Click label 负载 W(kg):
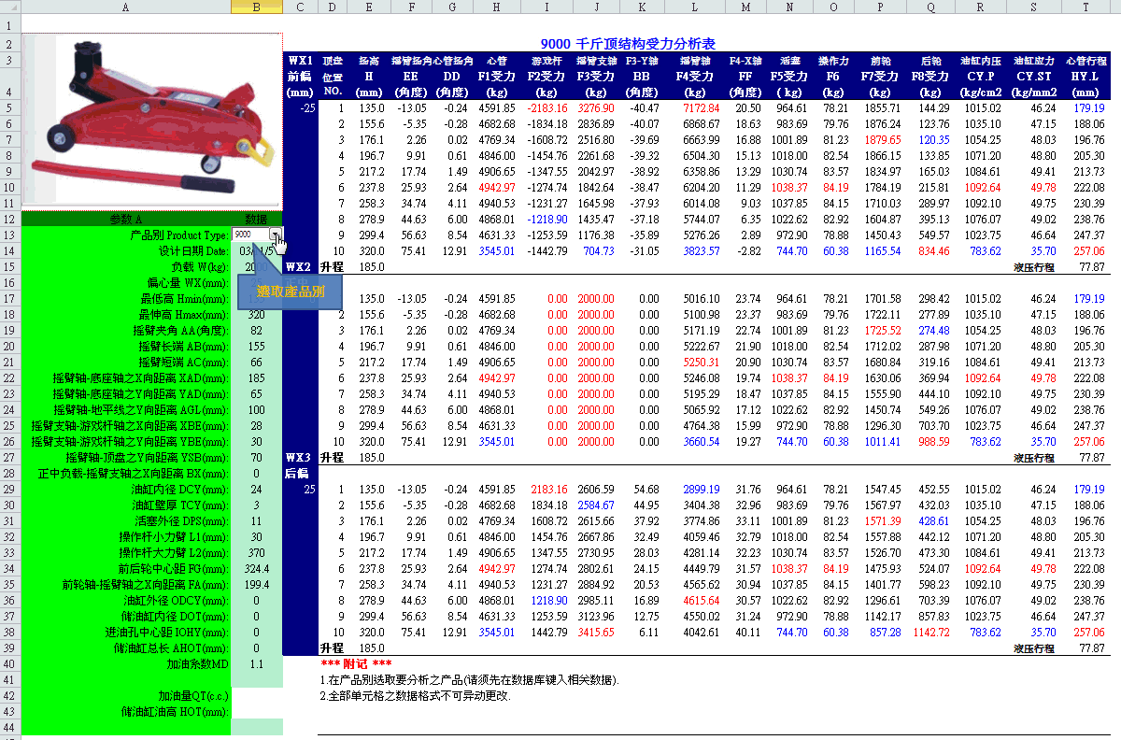 199,266
